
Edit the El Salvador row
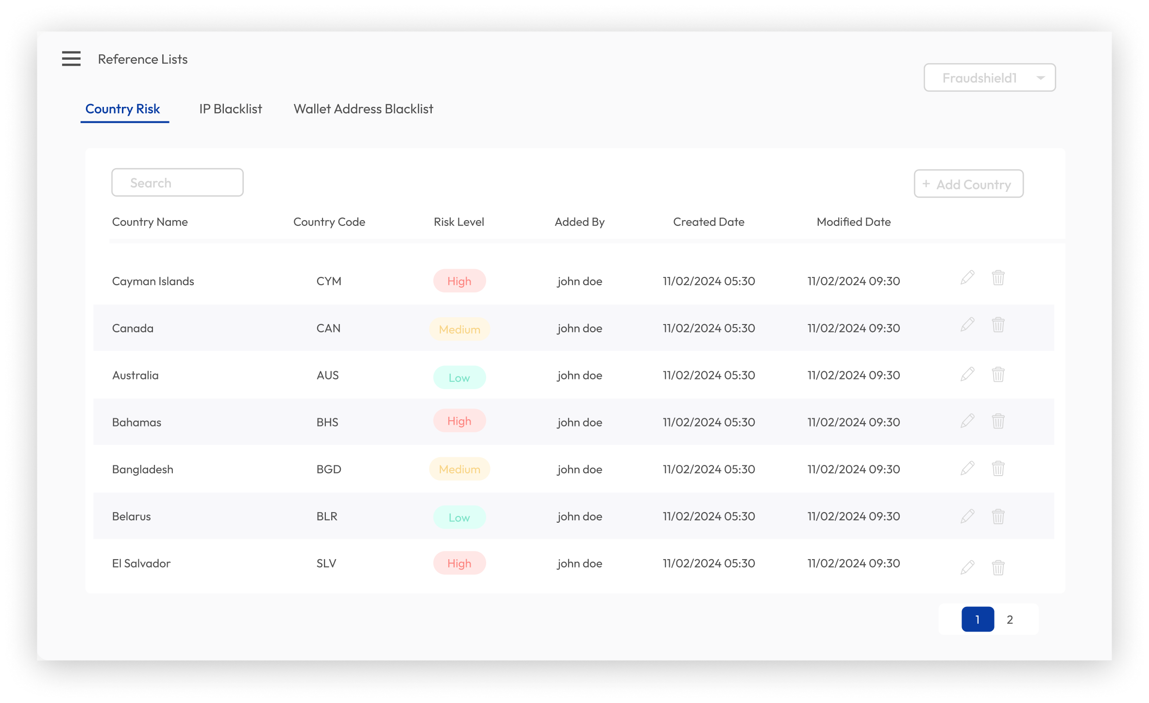[x=967, y=567]
